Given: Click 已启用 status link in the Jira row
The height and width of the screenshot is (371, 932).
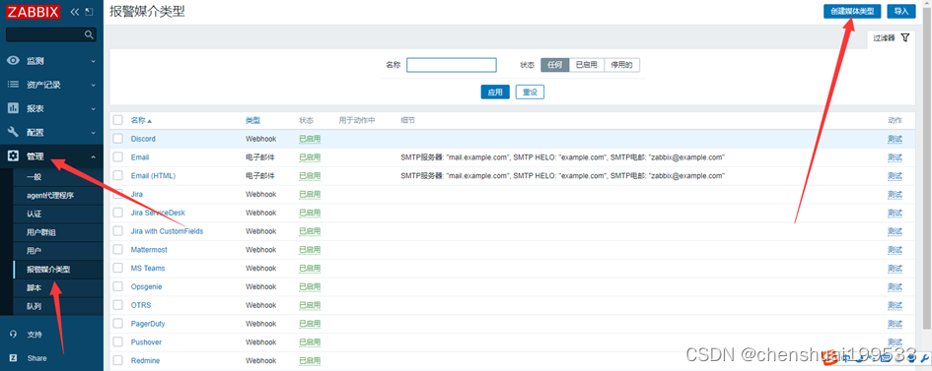Looking at the screenshot, I should 310,195.
